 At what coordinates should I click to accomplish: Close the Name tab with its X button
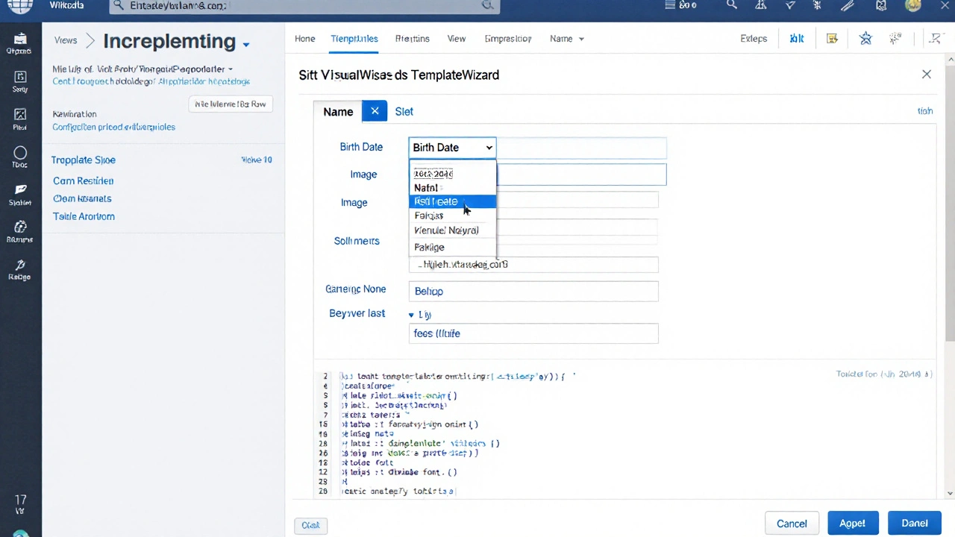click(375, 111)
